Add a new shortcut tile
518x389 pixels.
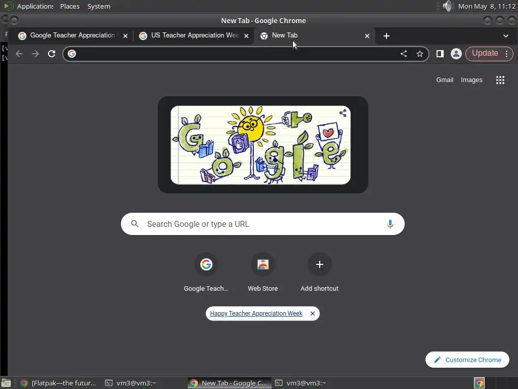[320, 273]
